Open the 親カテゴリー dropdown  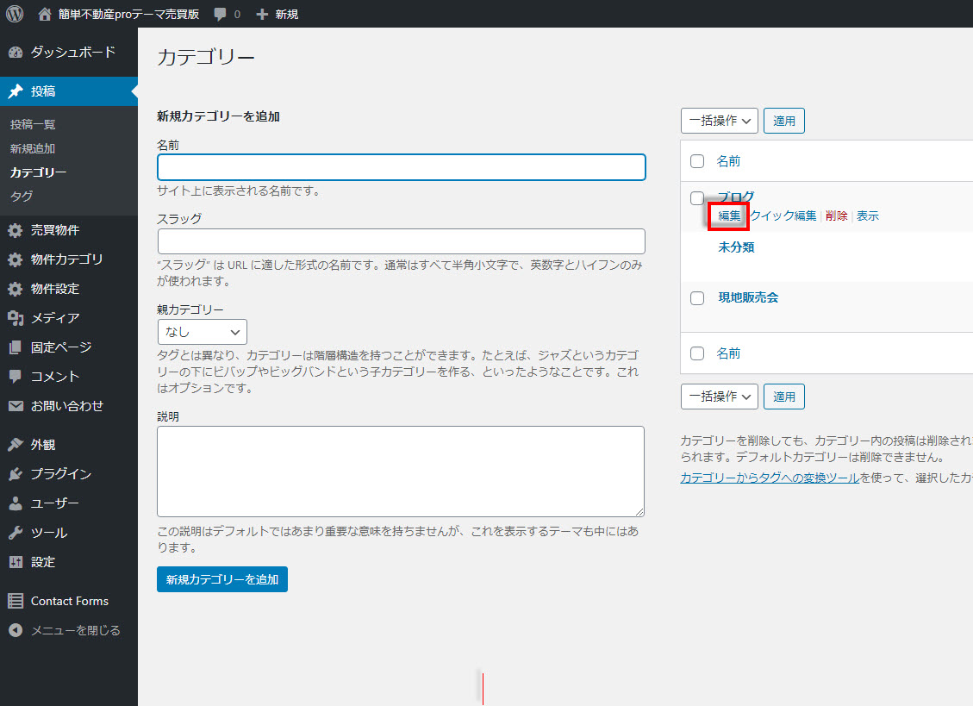pos(203,332)
